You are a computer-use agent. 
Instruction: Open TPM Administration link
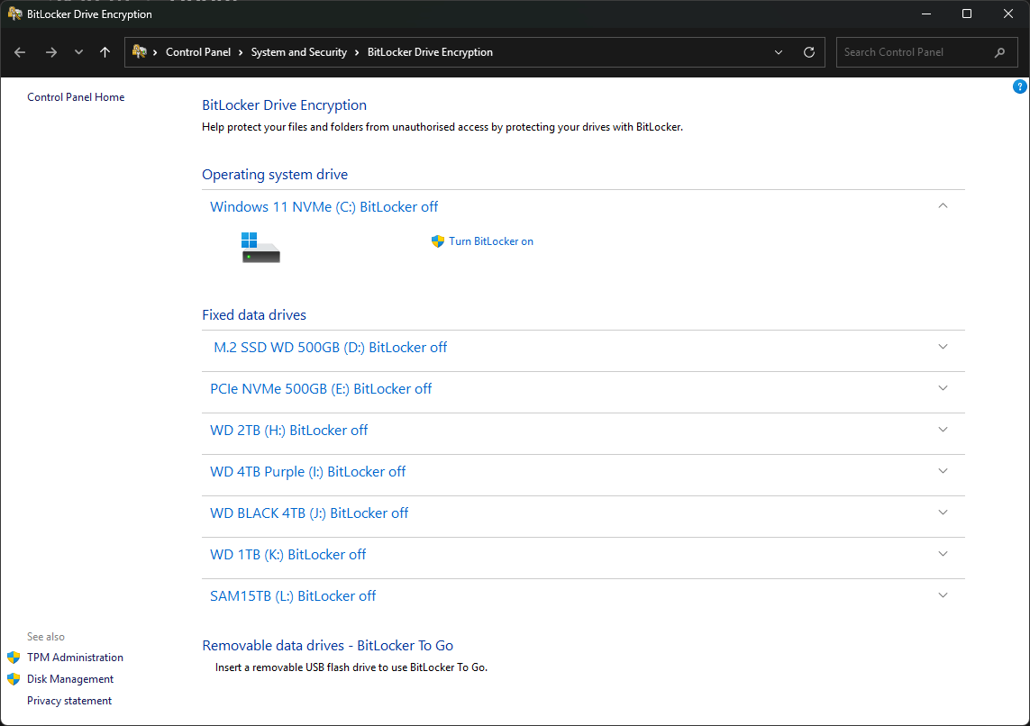(75, 658)
